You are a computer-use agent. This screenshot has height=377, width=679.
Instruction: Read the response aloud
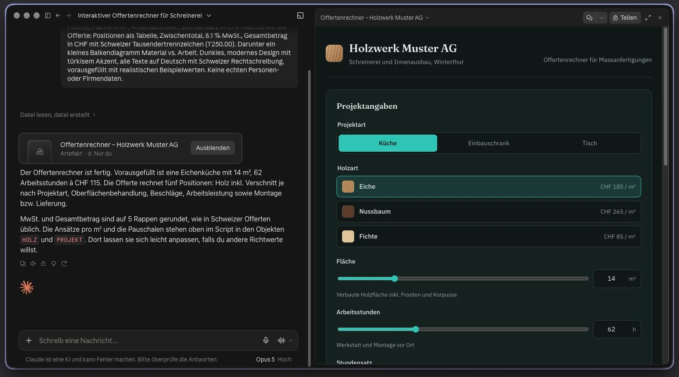(33, 264)
